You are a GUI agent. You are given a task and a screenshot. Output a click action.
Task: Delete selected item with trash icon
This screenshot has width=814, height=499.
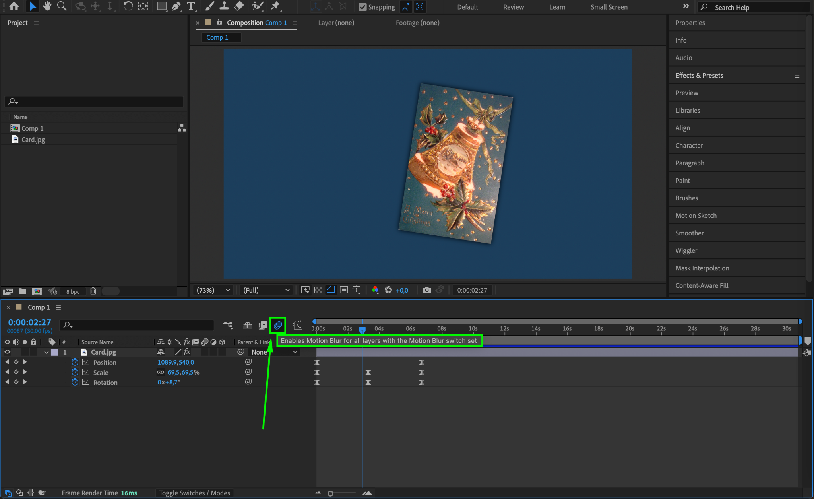point(93,291)
